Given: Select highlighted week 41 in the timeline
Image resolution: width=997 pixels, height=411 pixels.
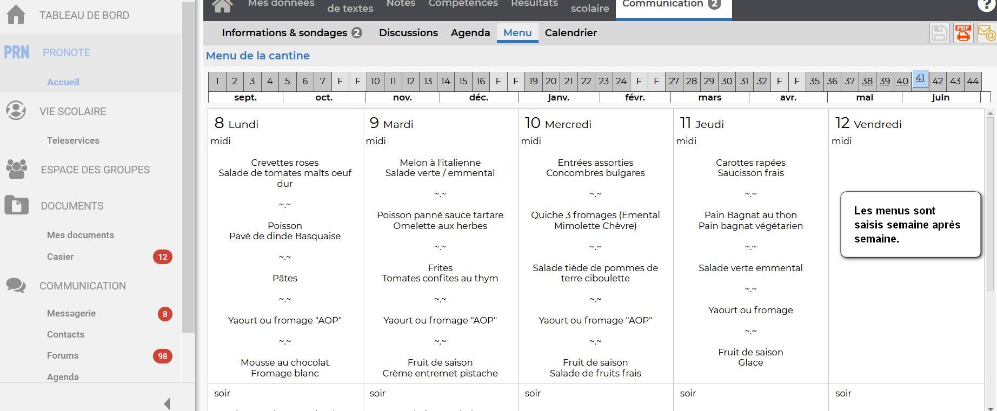Looking at the screenshot, I should 920,78.
